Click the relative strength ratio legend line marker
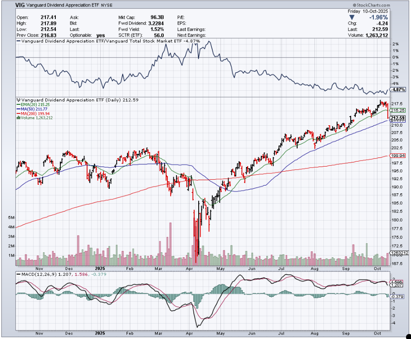Viewport: 411px width, 339px height. 19,41
